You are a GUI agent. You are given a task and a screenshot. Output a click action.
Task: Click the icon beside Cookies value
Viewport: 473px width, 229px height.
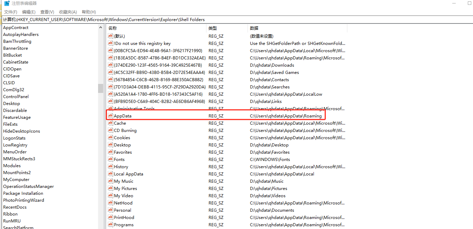tap(110, 137)
